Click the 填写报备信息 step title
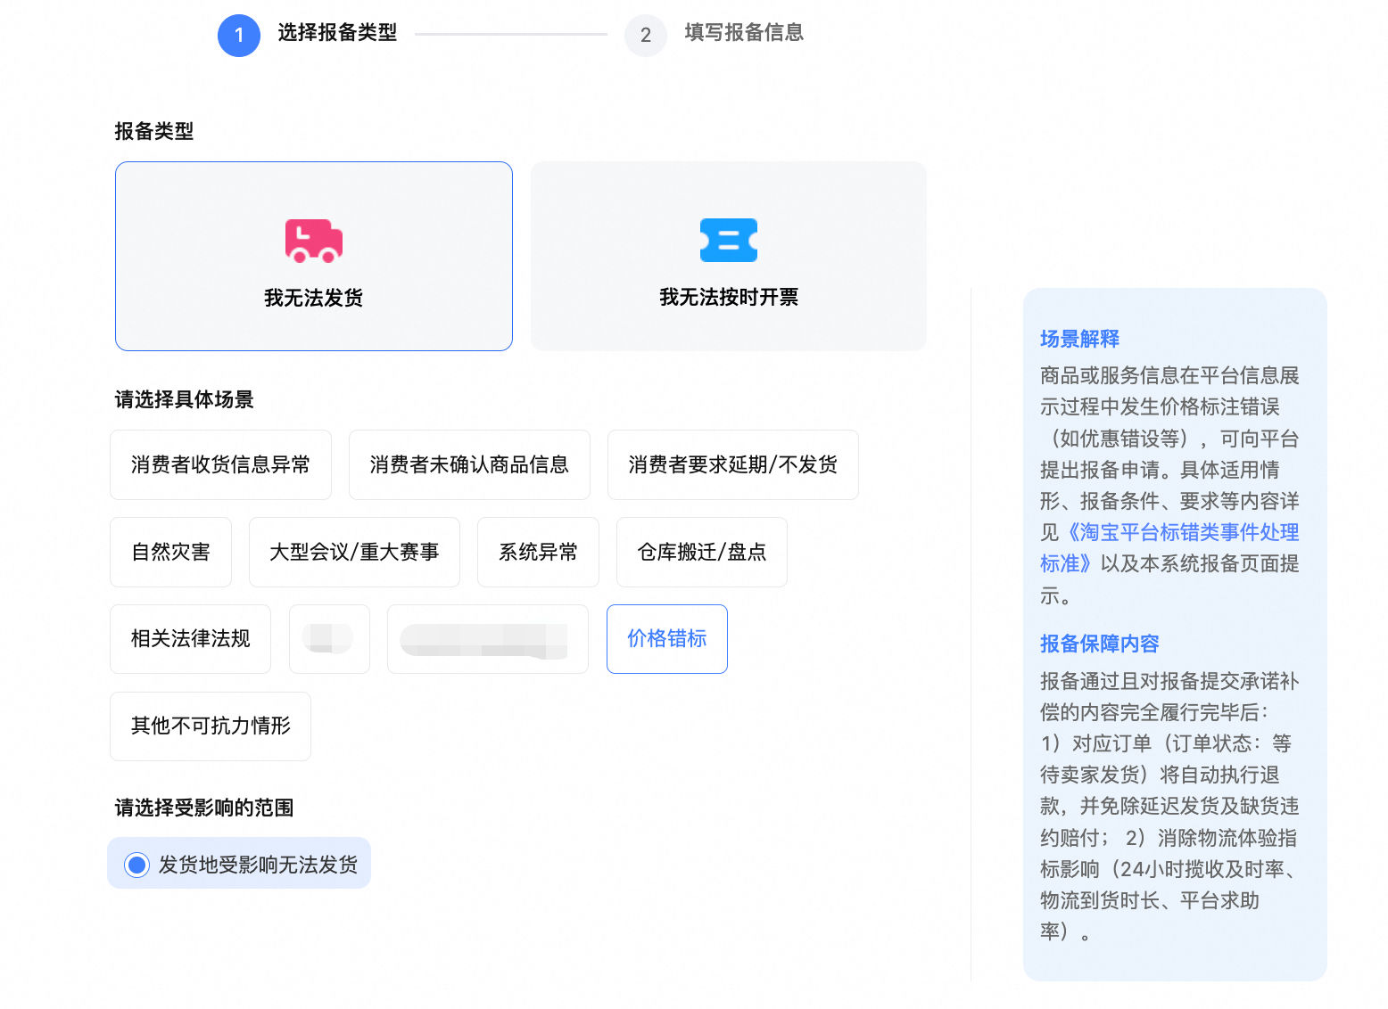The image size is (1388, 1009). pyautogui.click(x=744, y=32)
